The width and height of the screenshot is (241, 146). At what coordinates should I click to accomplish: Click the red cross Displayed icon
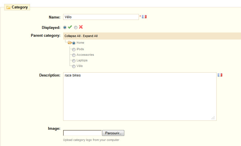click(81, 27)
